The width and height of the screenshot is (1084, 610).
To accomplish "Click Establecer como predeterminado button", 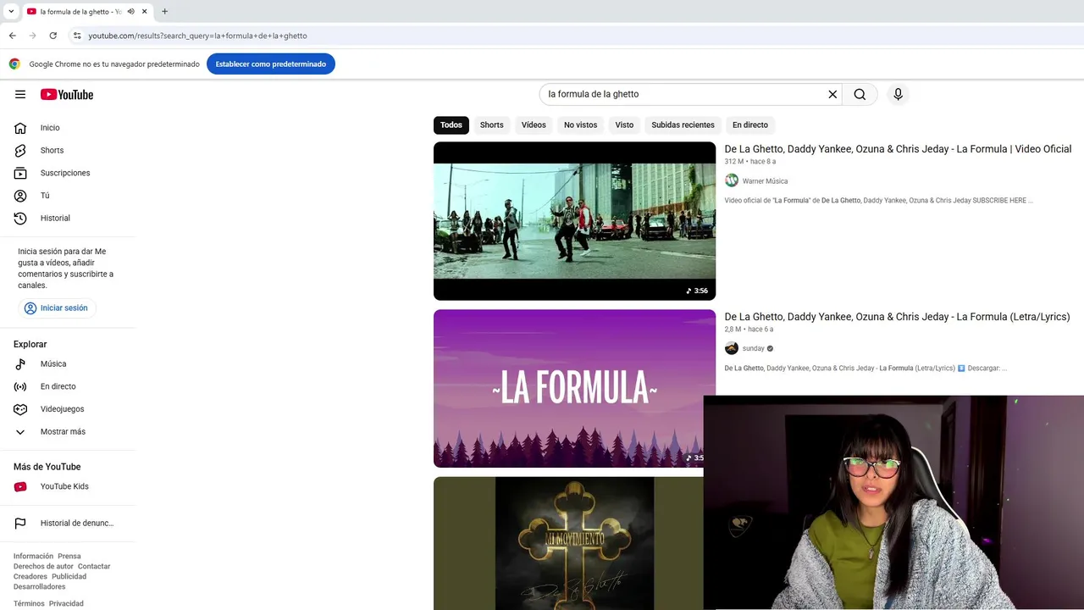I will point(271,64).
